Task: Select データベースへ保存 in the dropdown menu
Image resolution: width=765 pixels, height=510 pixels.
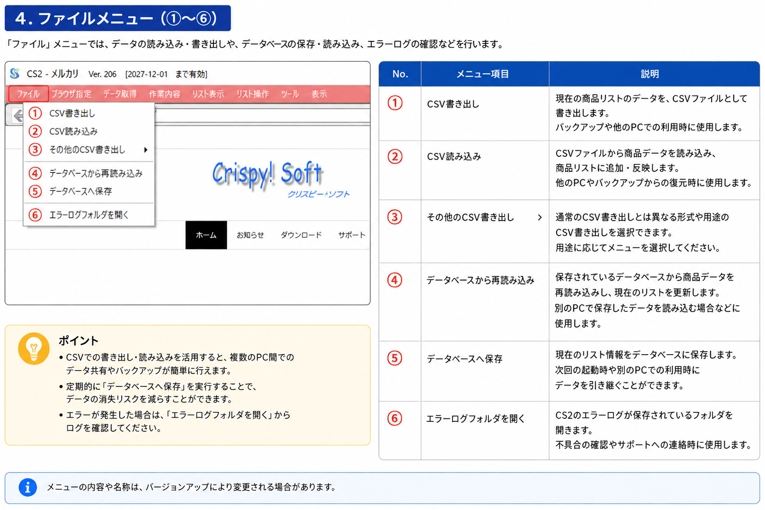Action: point(89,191)
